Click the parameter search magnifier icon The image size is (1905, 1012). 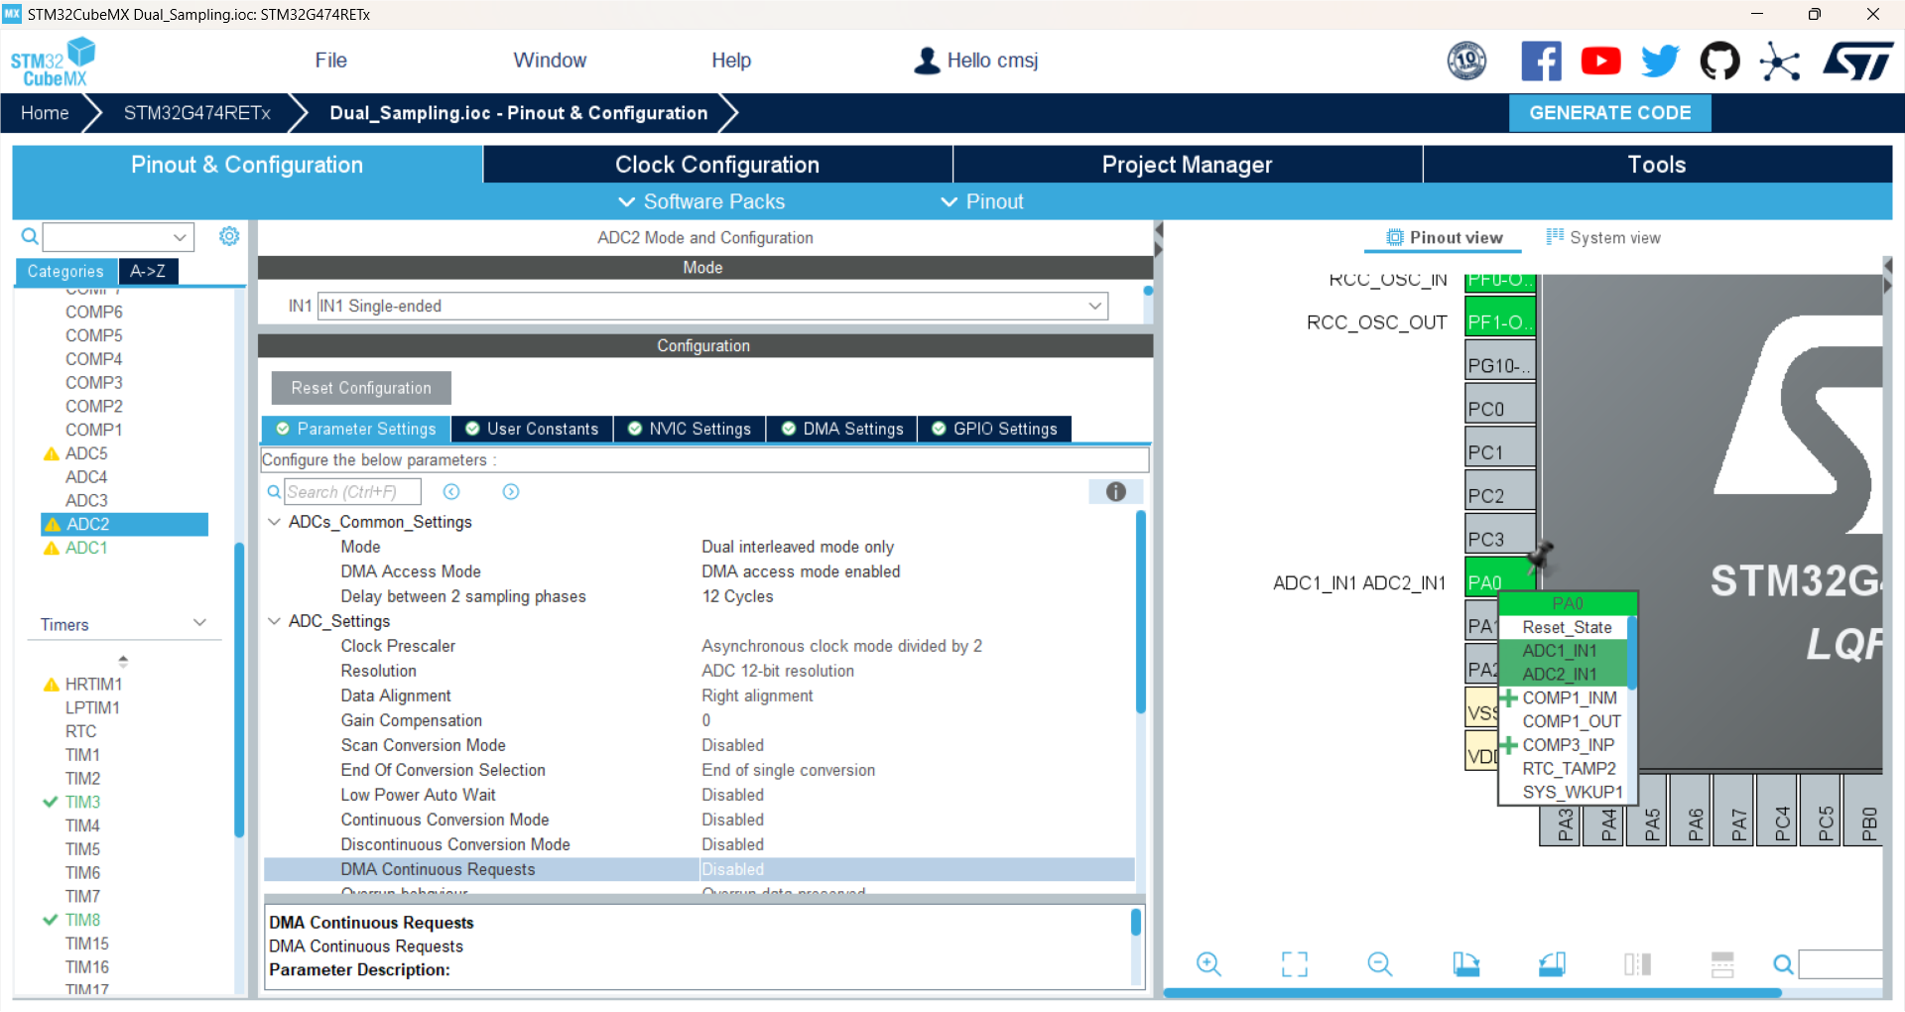[x=274, y=492]
